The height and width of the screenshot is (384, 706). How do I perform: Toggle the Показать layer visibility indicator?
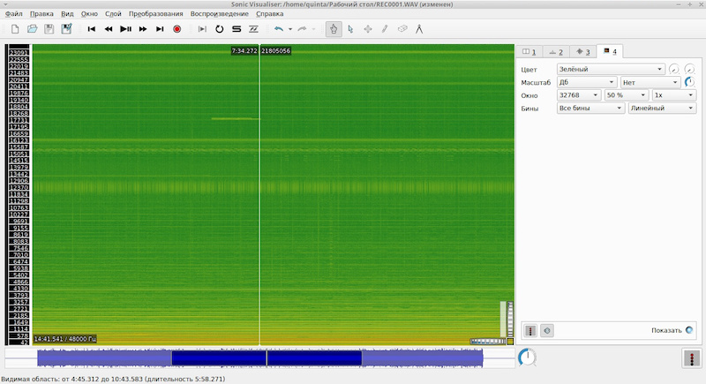tap(689, 330)
